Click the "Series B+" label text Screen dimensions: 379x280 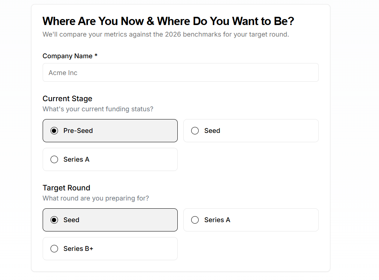pyautogui.click(x=78, y=249)
